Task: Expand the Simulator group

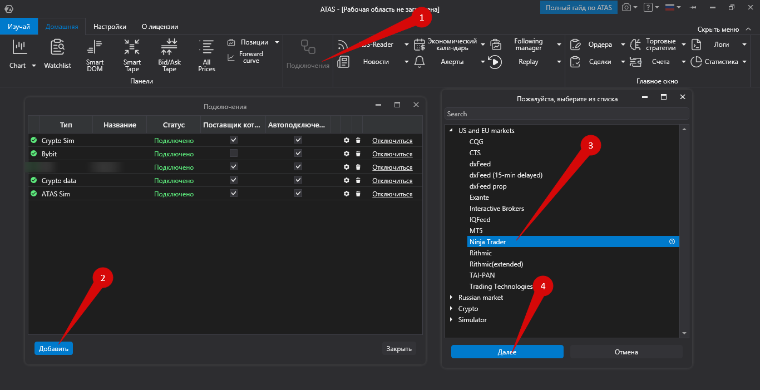Action: (452, 320)
